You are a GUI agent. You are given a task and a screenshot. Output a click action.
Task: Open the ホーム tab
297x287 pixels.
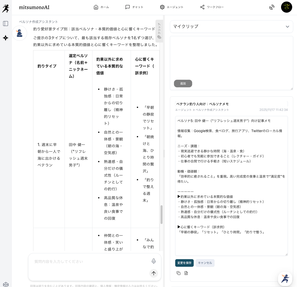tap(101, 7)
